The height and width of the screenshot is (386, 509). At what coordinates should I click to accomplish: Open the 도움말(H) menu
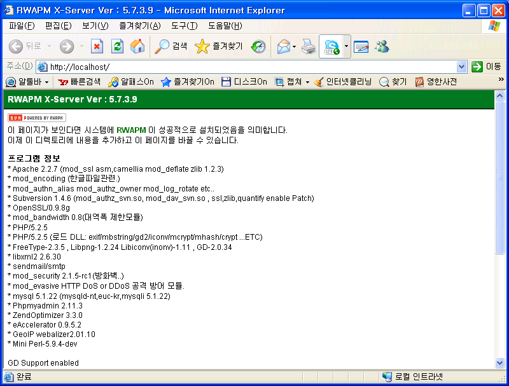[225, 26]
